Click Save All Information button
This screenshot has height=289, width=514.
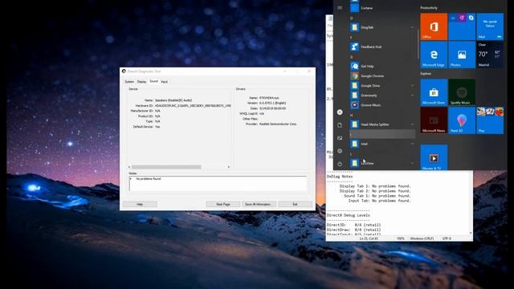click(x=258, y=204)
